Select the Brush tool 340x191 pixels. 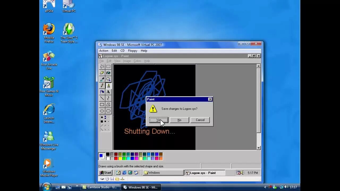pyautogui.click(x=108, y=85)
